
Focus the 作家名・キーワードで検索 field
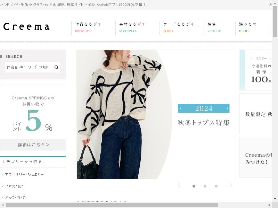tap(30, 67)
